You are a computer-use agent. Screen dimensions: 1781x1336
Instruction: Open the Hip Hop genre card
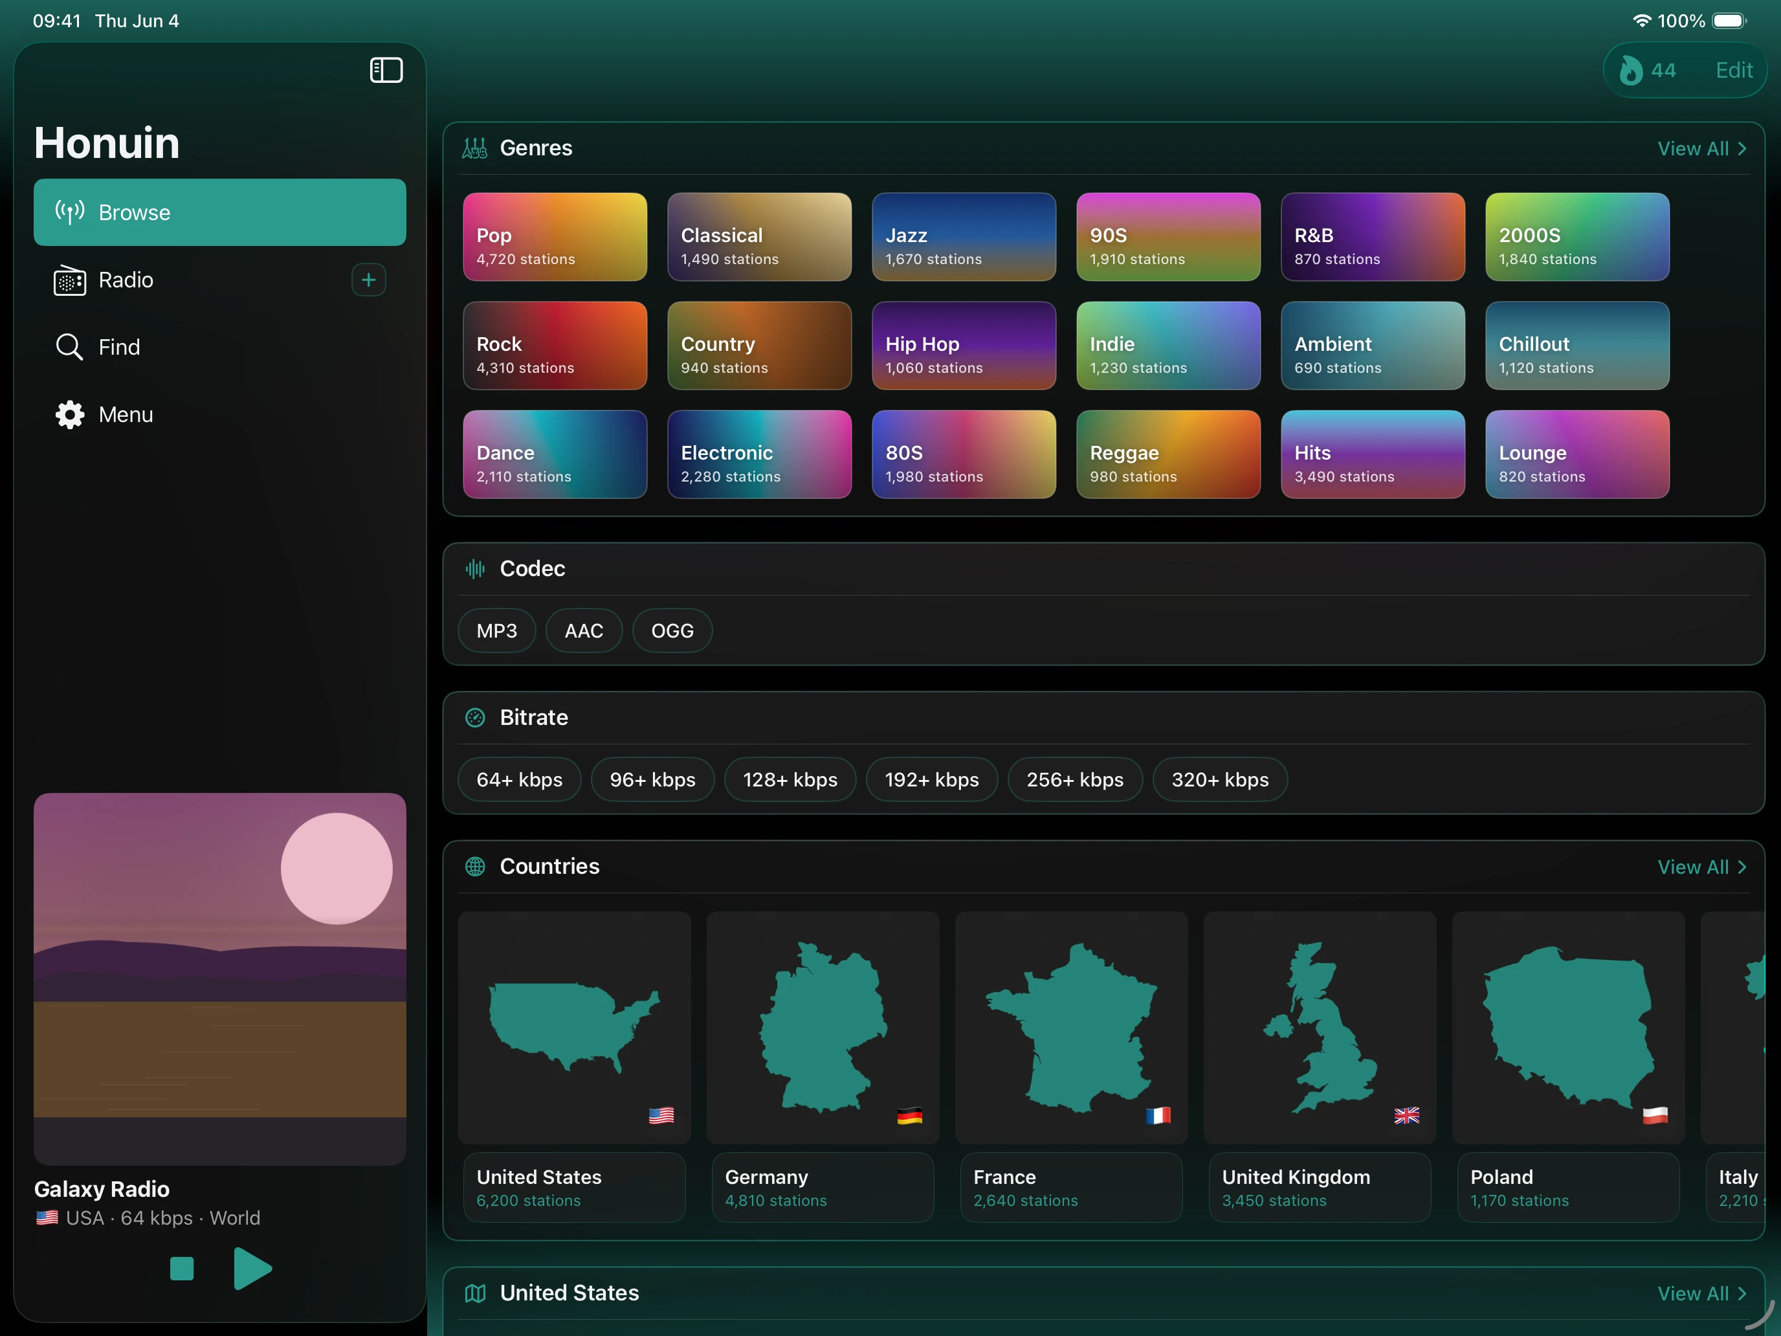(x=964, y=346)
